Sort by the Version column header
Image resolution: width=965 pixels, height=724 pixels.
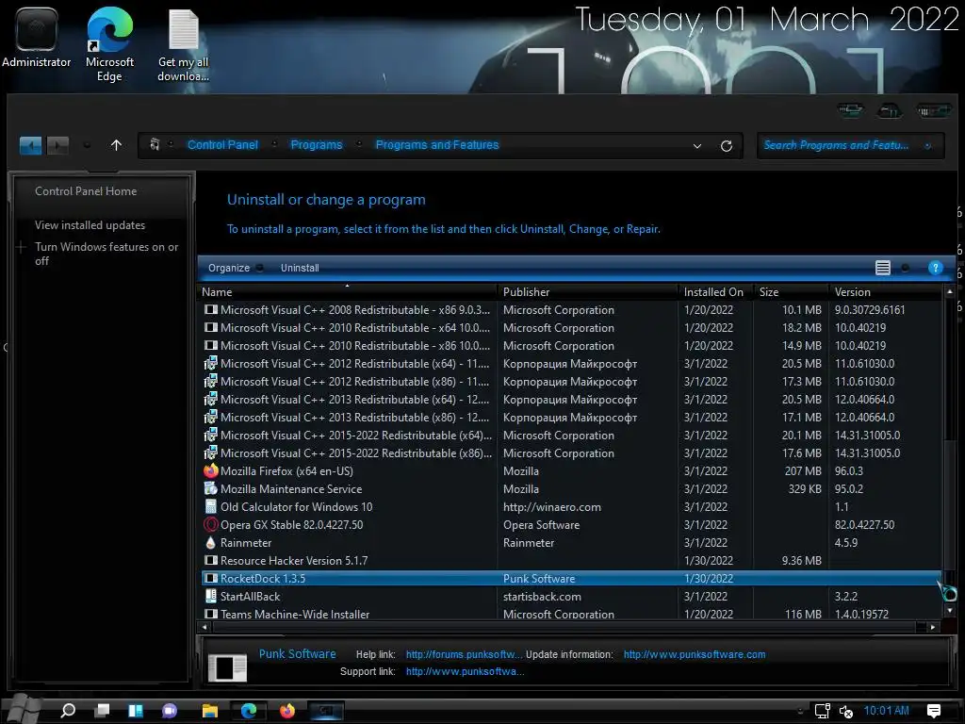885,292
